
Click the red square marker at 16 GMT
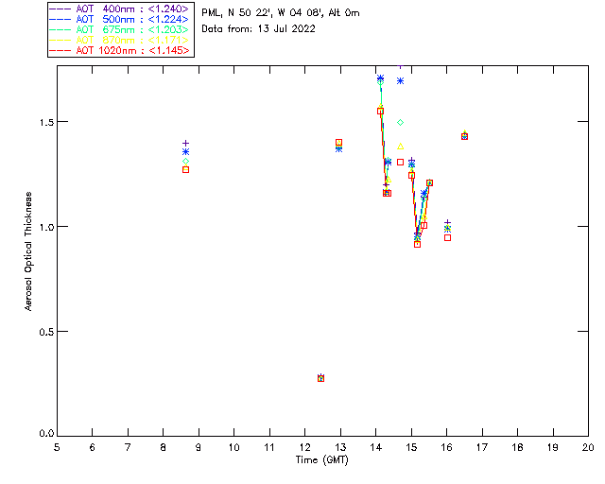(x=447, y=238)
